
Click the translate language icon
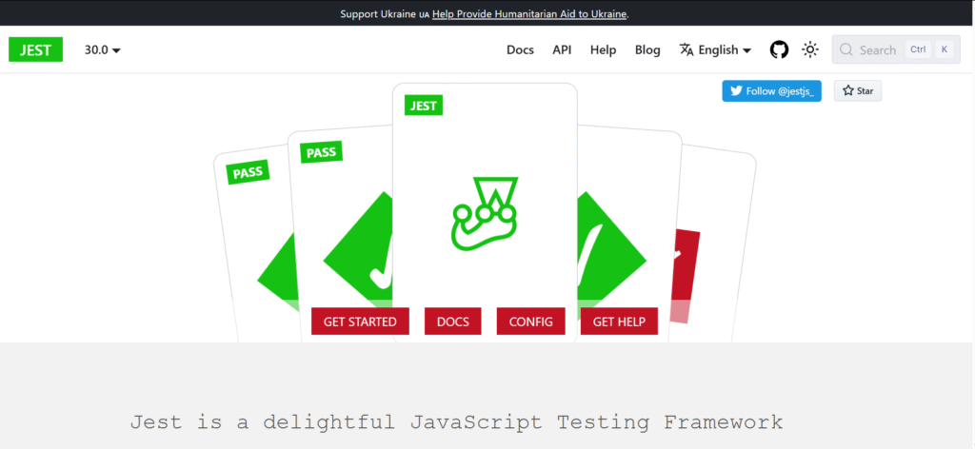coord(686,49)
